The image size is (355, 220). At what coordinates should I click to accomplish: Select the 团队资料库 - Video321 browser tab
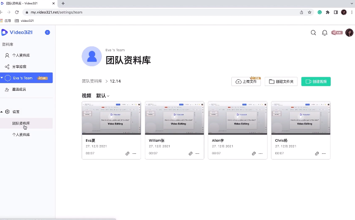click(28, 3)
